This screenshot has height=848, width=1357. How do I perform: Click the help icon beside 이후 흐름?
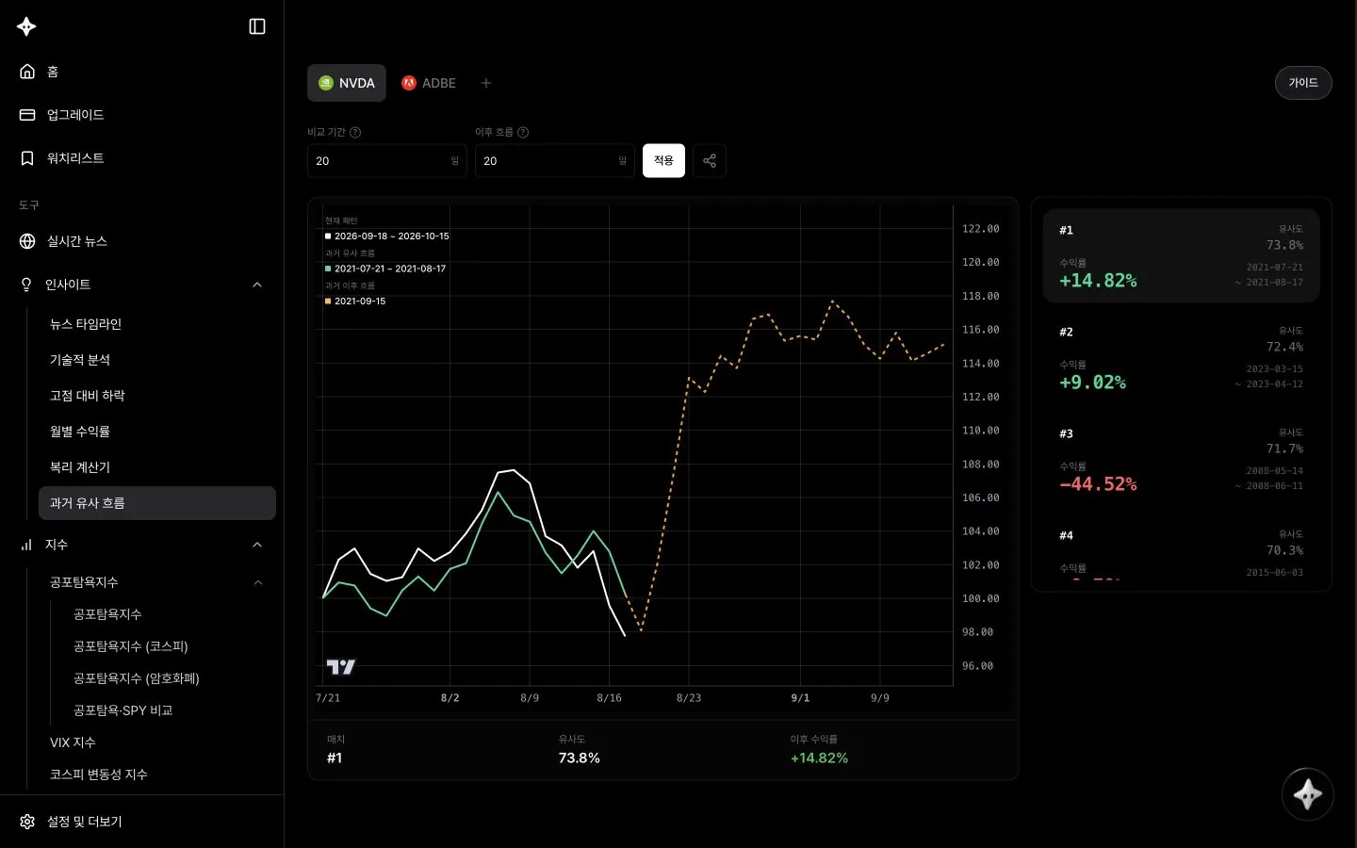523,133
